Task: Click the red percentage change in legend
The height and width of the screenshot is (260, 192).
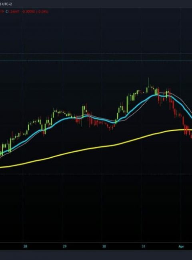Action: click(42, 12)
